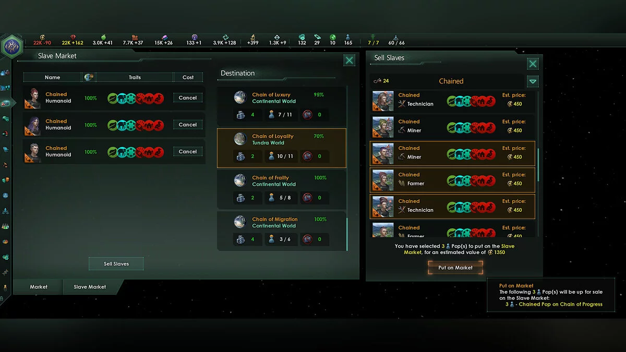Image resolution: width=626 pixels, height=352 pixels.
Task: Click the planet icon for Chain of Loyalty
Action: click(240, 139)
